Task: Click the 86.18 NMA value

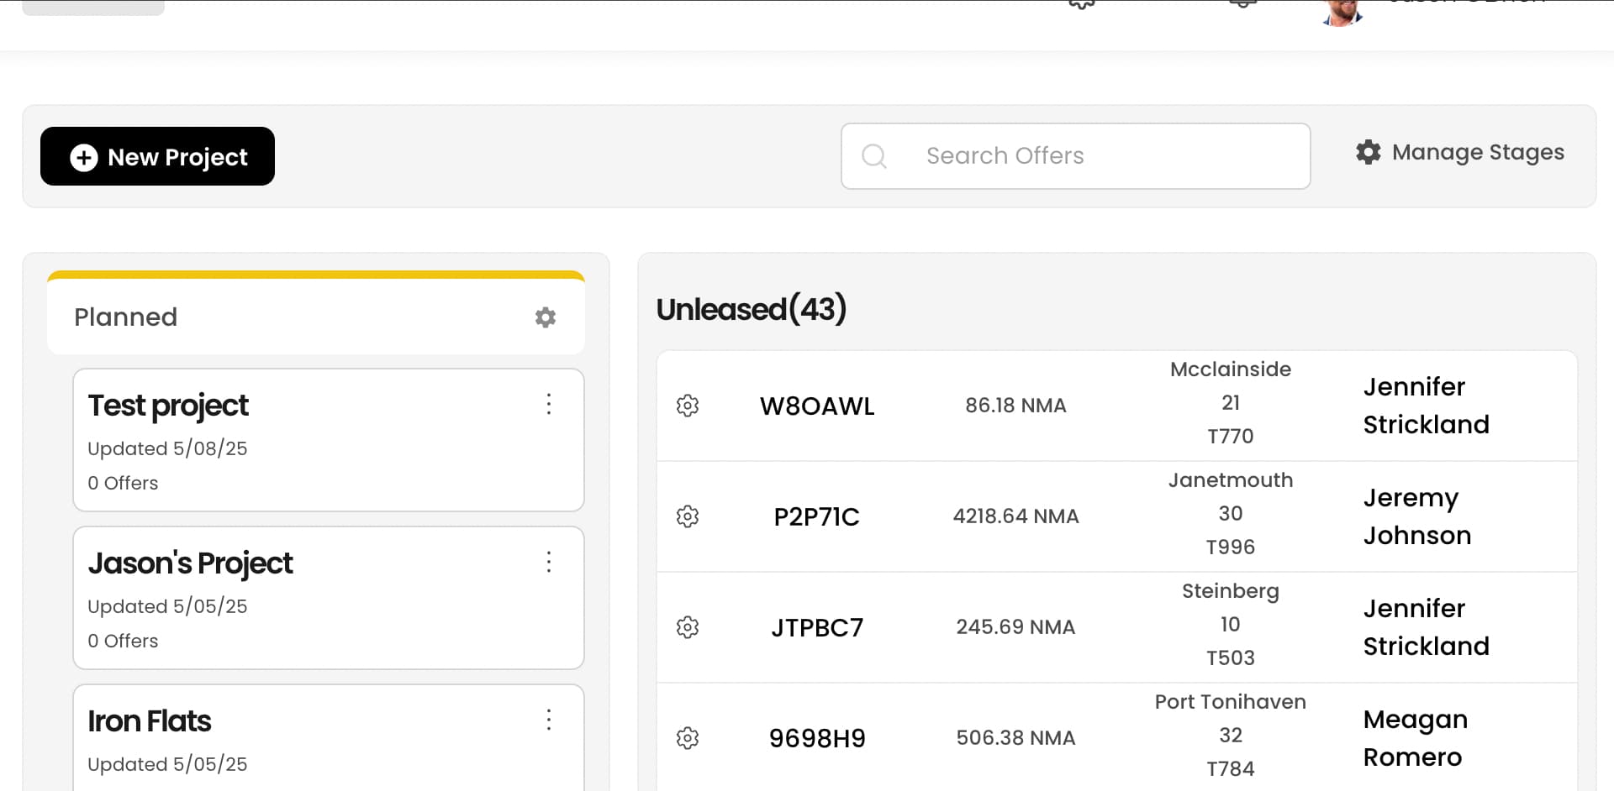Action: 1015,406
